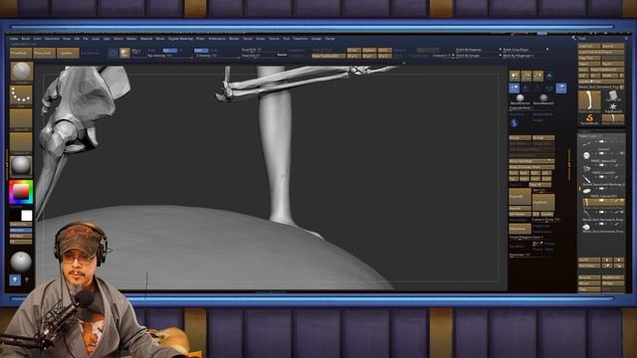Select the SimpleBrush tool icon
Screen dimensions: 637x358
point(589,118)
